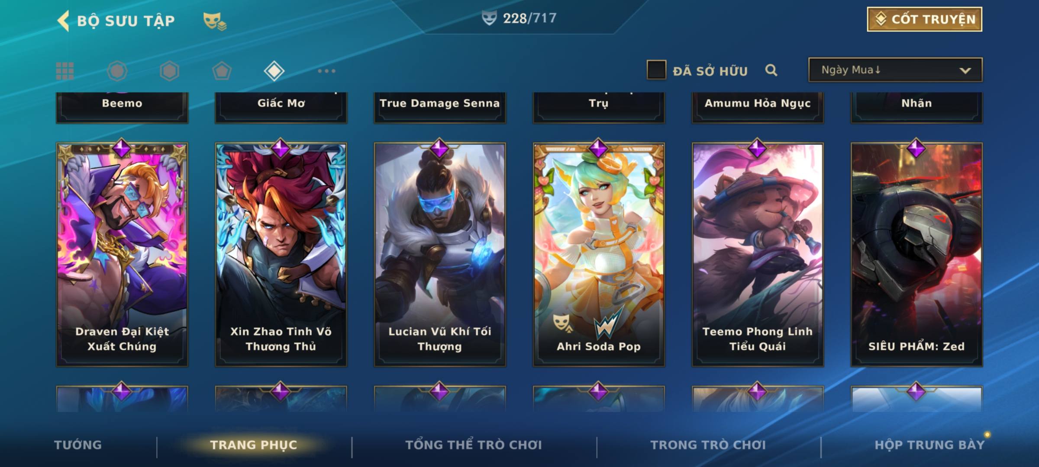Go back using the Bộ Sưu Tập arrow
This screenshot has width=1039, height=467.
(x=63, y=21)
